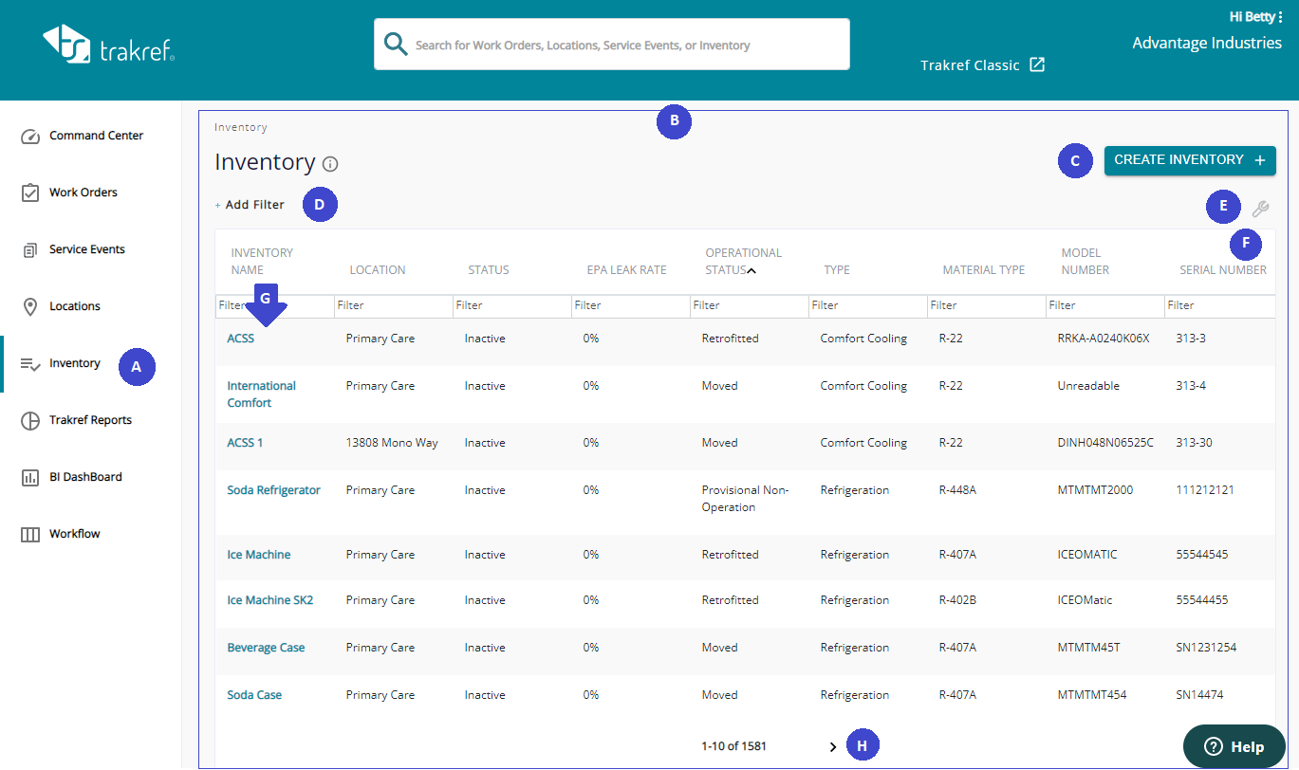Open the Trakref Reports pie-chart icon
The height and width of the screenshot is (770, 1299).
click(30, 420)
